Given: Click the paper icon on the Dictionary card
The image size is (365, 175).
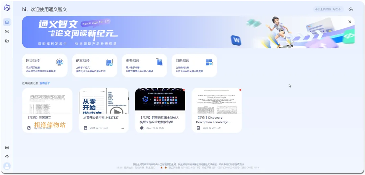Looking at the screenshot, I should tap(198, 128).
